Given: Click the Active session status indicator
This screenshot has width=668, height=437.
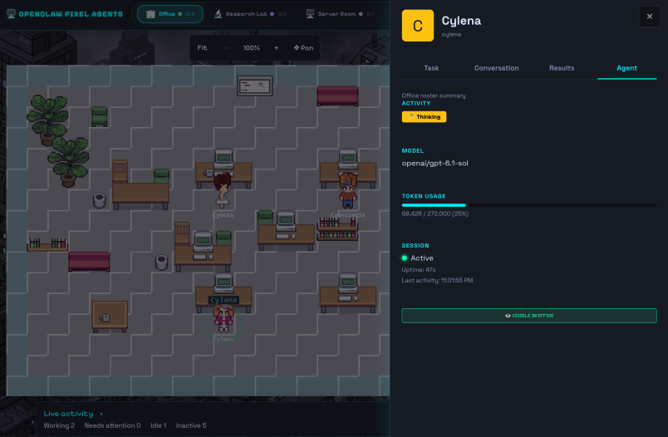Looking at the screenshot, I should (x=417, y=258).
